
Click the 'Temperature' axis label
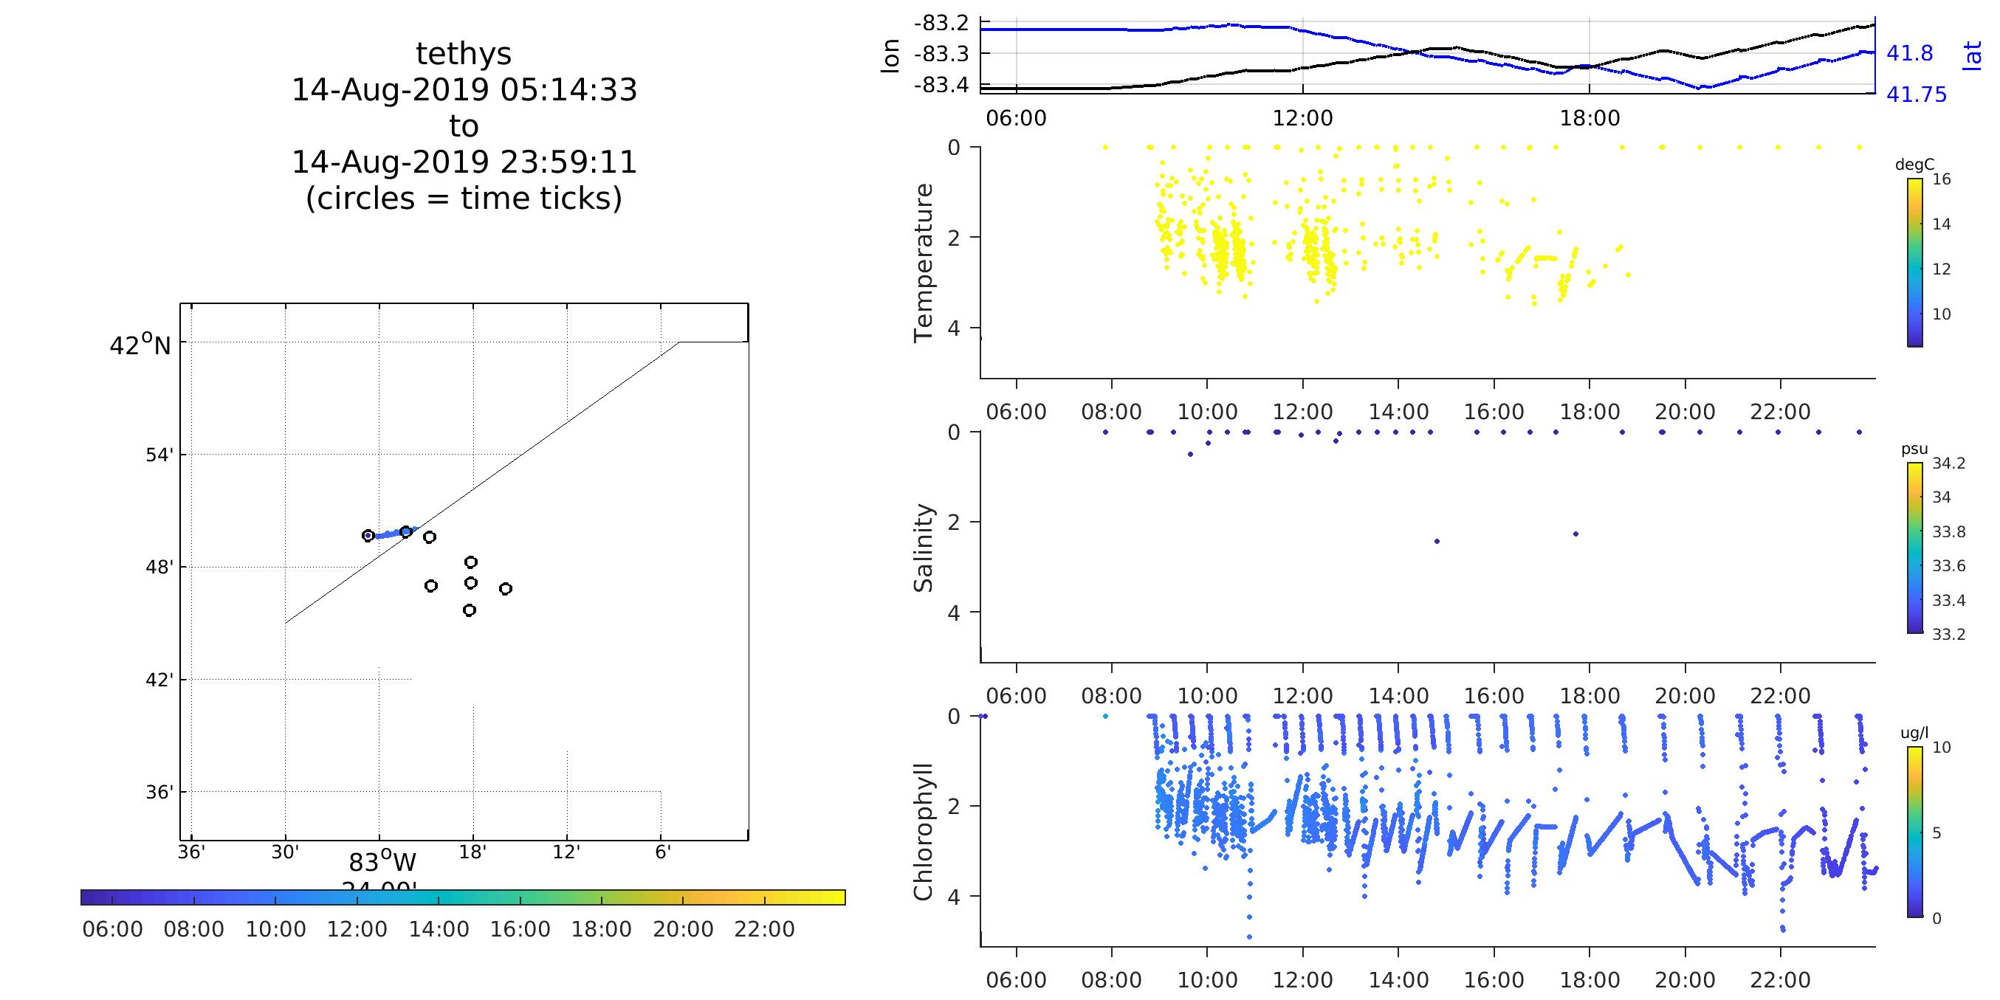click(x=923, y=263)
